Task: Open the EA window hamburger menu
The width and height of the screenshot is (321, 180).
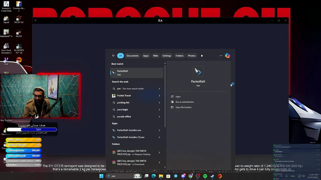Action: [35, 20]
